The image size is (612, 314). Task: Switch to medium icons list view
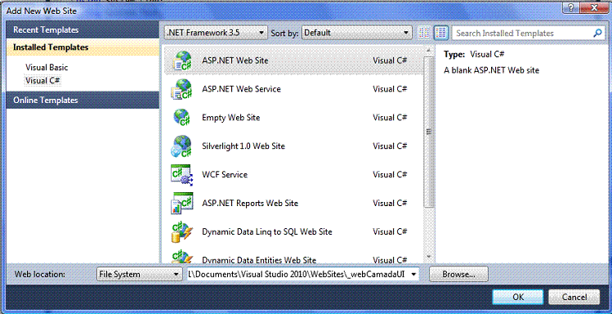point(441,33)
